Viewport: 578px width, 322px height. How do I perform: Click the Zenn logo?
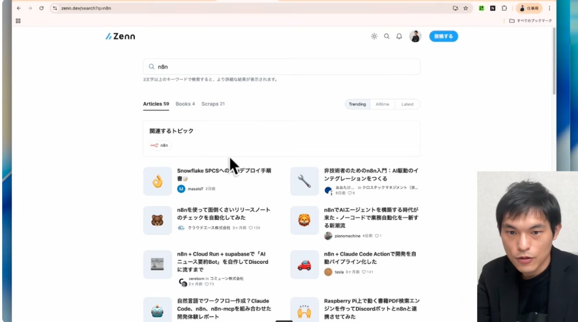click(120, 36)
